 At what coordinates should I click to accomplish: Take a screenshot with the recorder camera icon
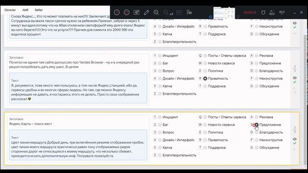(x=137, y=12)
